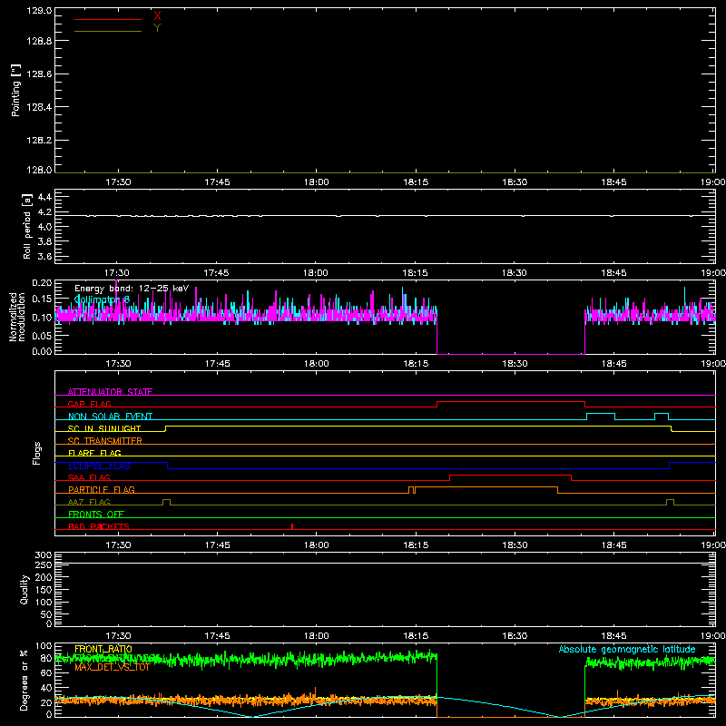Screen dimensions: 726x726
Task: Click the "Y" legend label
Action: 157,28
